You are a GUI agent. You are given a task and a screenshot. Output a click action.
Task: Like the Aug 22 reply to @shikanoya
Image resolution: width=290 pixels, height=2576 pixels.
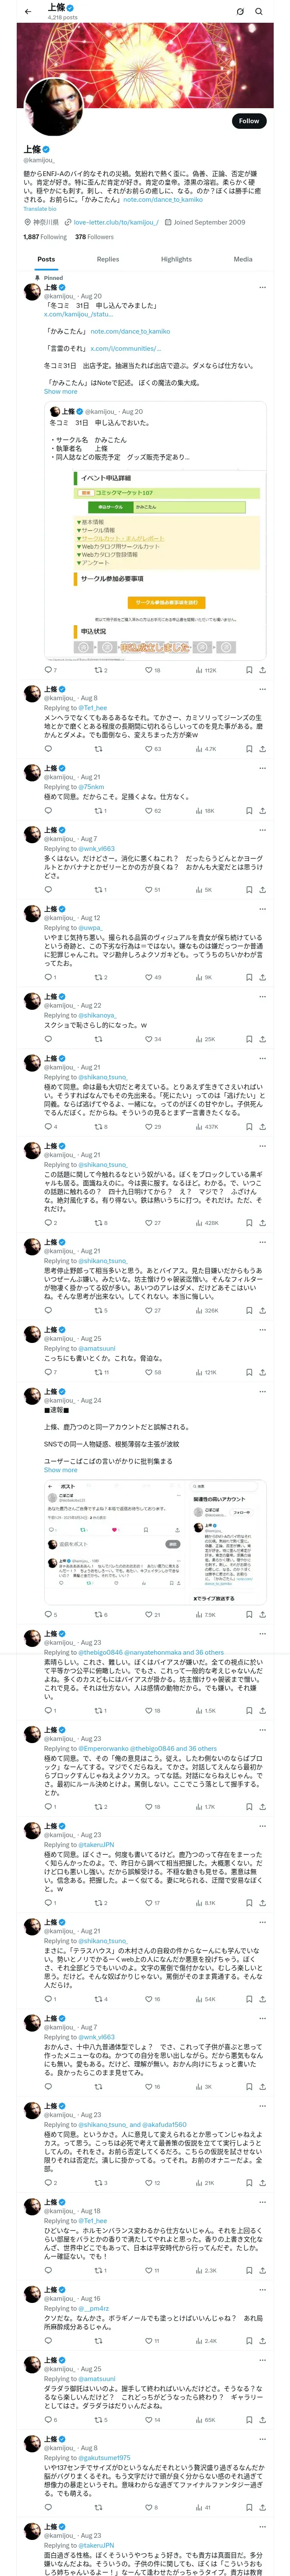pyautogui.click(x=148, y=1039)
